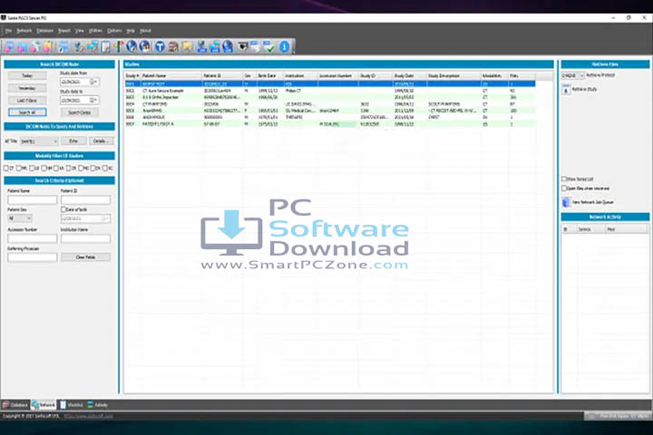Click the Today button

27,76
